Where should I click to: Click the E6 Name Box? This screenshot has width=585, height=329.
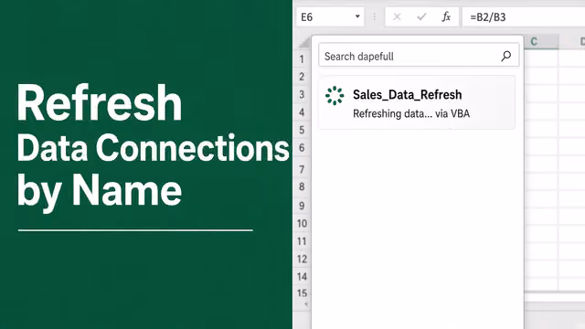point(330,17)
